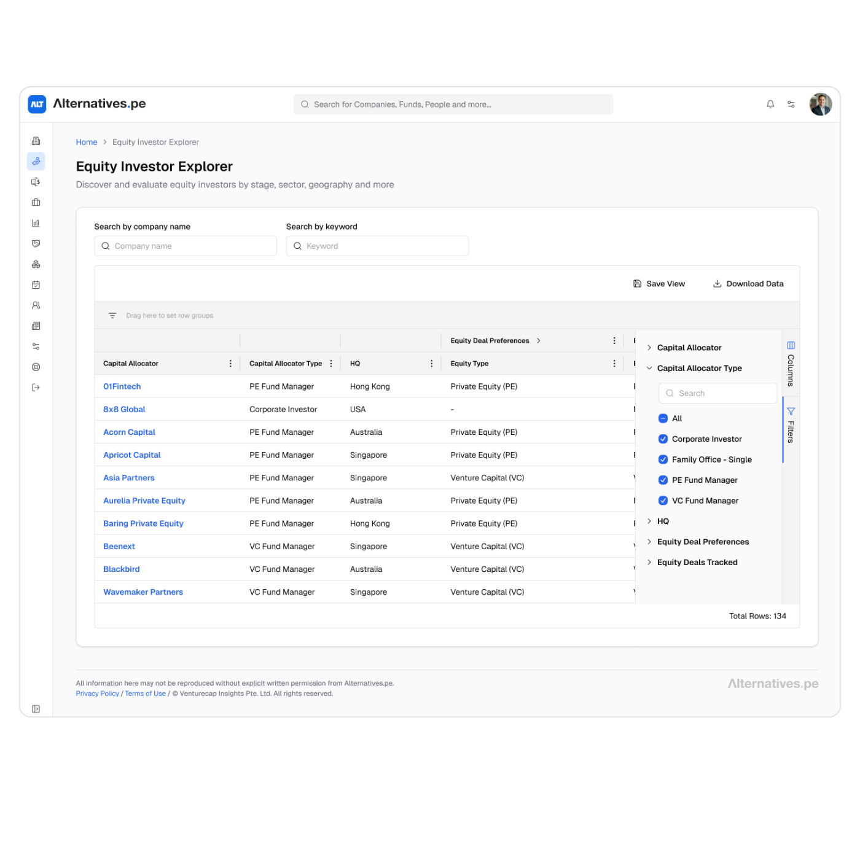Expand the Equity Deal Preferences filter section
The height and width of the screenshot is (860, 860).
[649, 542]
